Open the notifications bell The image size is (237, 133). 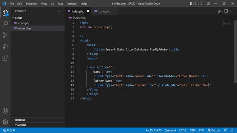(232, 130)
